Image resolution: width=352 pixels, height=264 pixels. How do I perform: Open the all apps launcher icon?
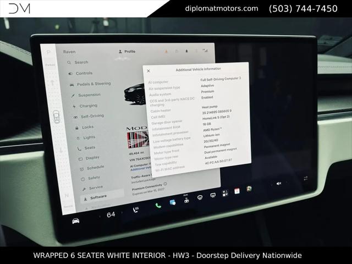225,193
